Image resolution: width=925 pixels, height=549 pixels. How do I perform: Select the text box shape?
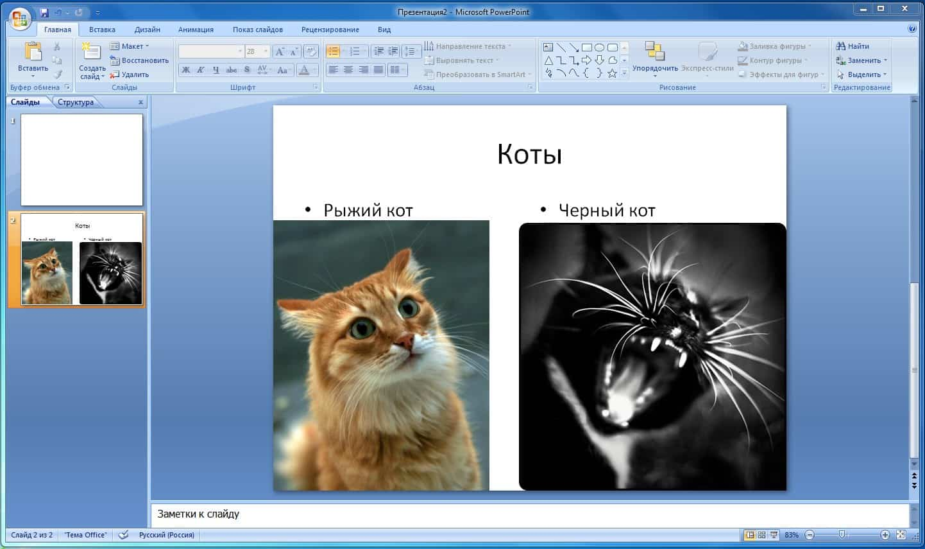coord(548,48)
